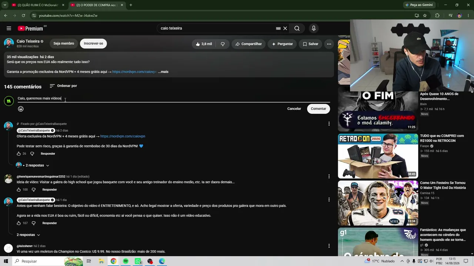Image resolution: width=474 pixels, height=266 pixels.
Task: Dislike the pinned NordVPN comment
Action: tap(32, 154)
